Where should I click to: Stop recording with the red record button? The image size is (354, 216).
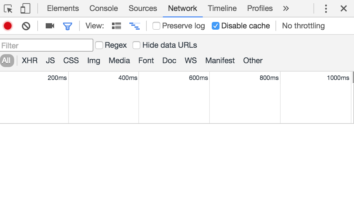point(8,26)
